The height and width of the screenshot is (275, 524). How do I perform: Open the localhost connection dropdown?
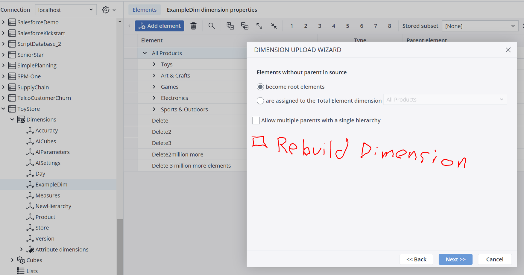pyautogui.click(x=66, y=10)
